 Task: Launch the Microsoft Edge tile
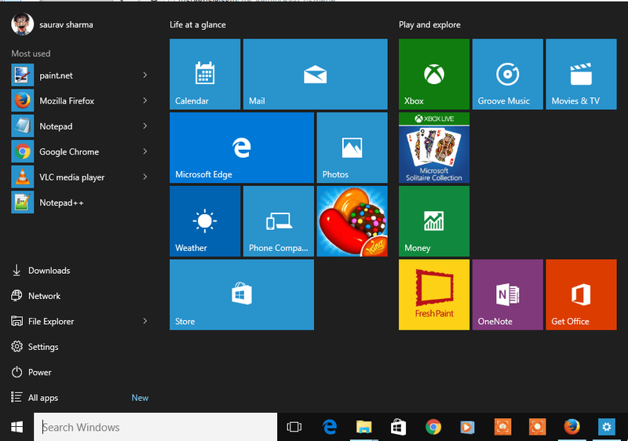click(x=242, y=148)
